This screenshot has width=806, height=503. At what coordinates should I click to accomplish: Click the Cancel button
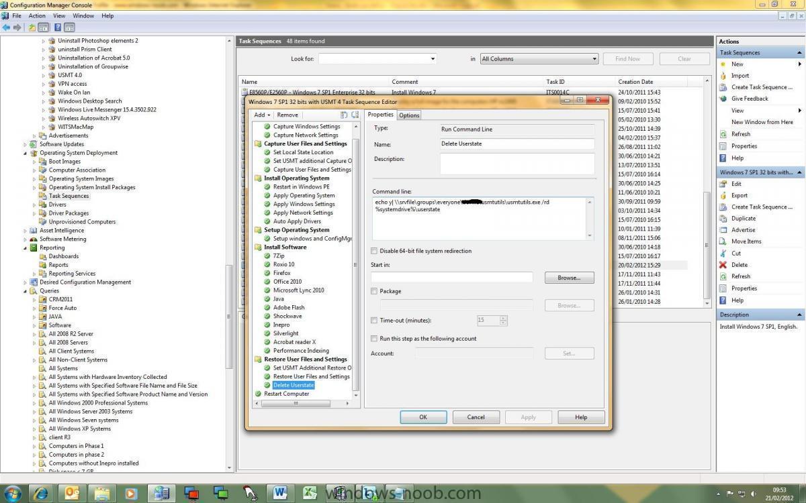point(476,417)
